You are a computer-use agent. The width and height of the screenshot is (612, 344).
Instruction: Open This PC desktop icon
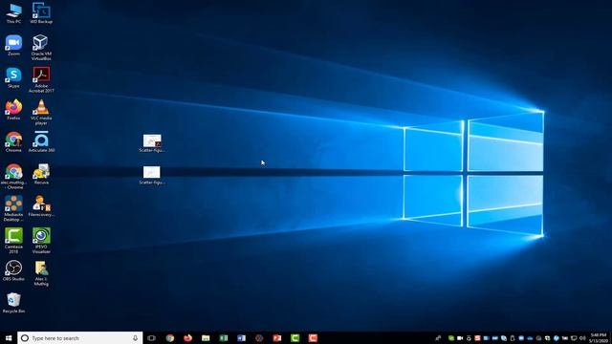13,12
